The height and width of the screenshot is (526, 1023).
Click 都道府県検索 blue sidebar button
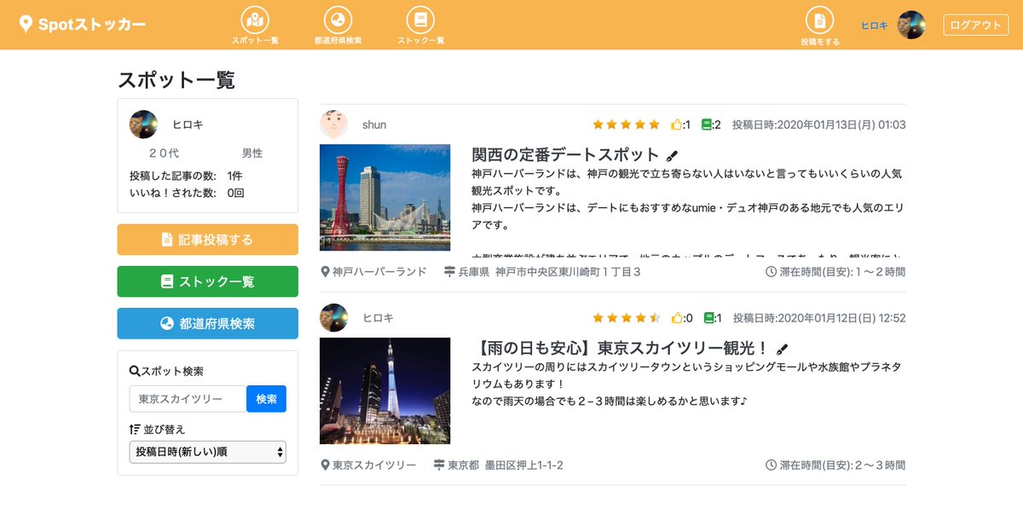[208, 323]
